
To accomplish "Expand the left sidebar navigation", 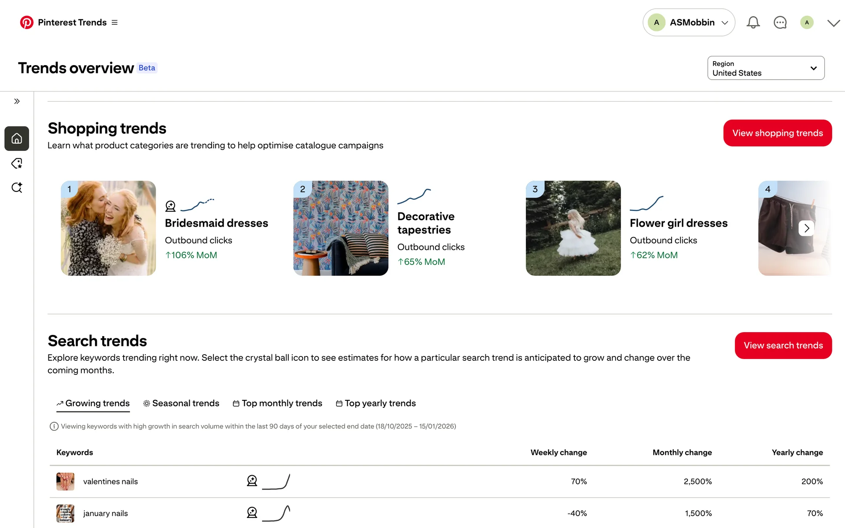I will [17, 101].
